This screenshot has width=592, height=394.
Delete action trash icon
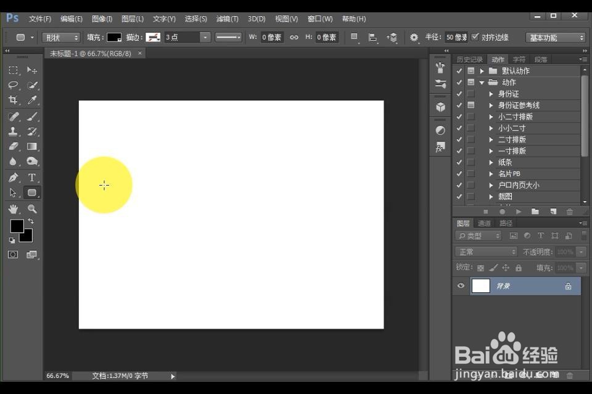pos(570,211)
